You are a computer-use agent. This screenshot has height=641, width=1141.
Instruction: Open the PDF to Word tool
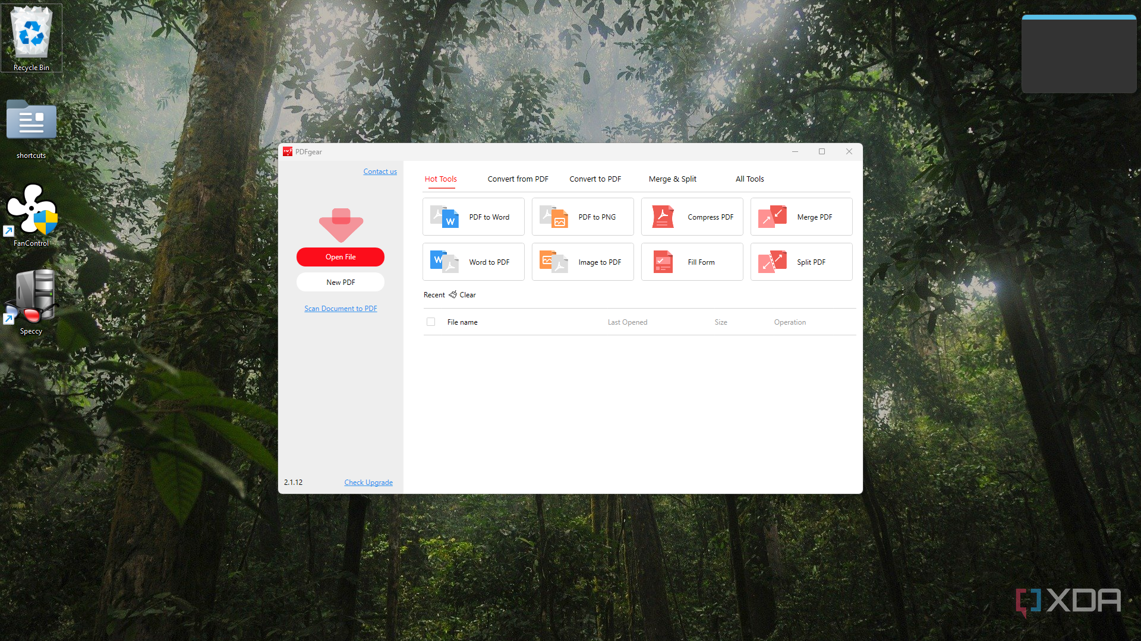pos(474,217)
